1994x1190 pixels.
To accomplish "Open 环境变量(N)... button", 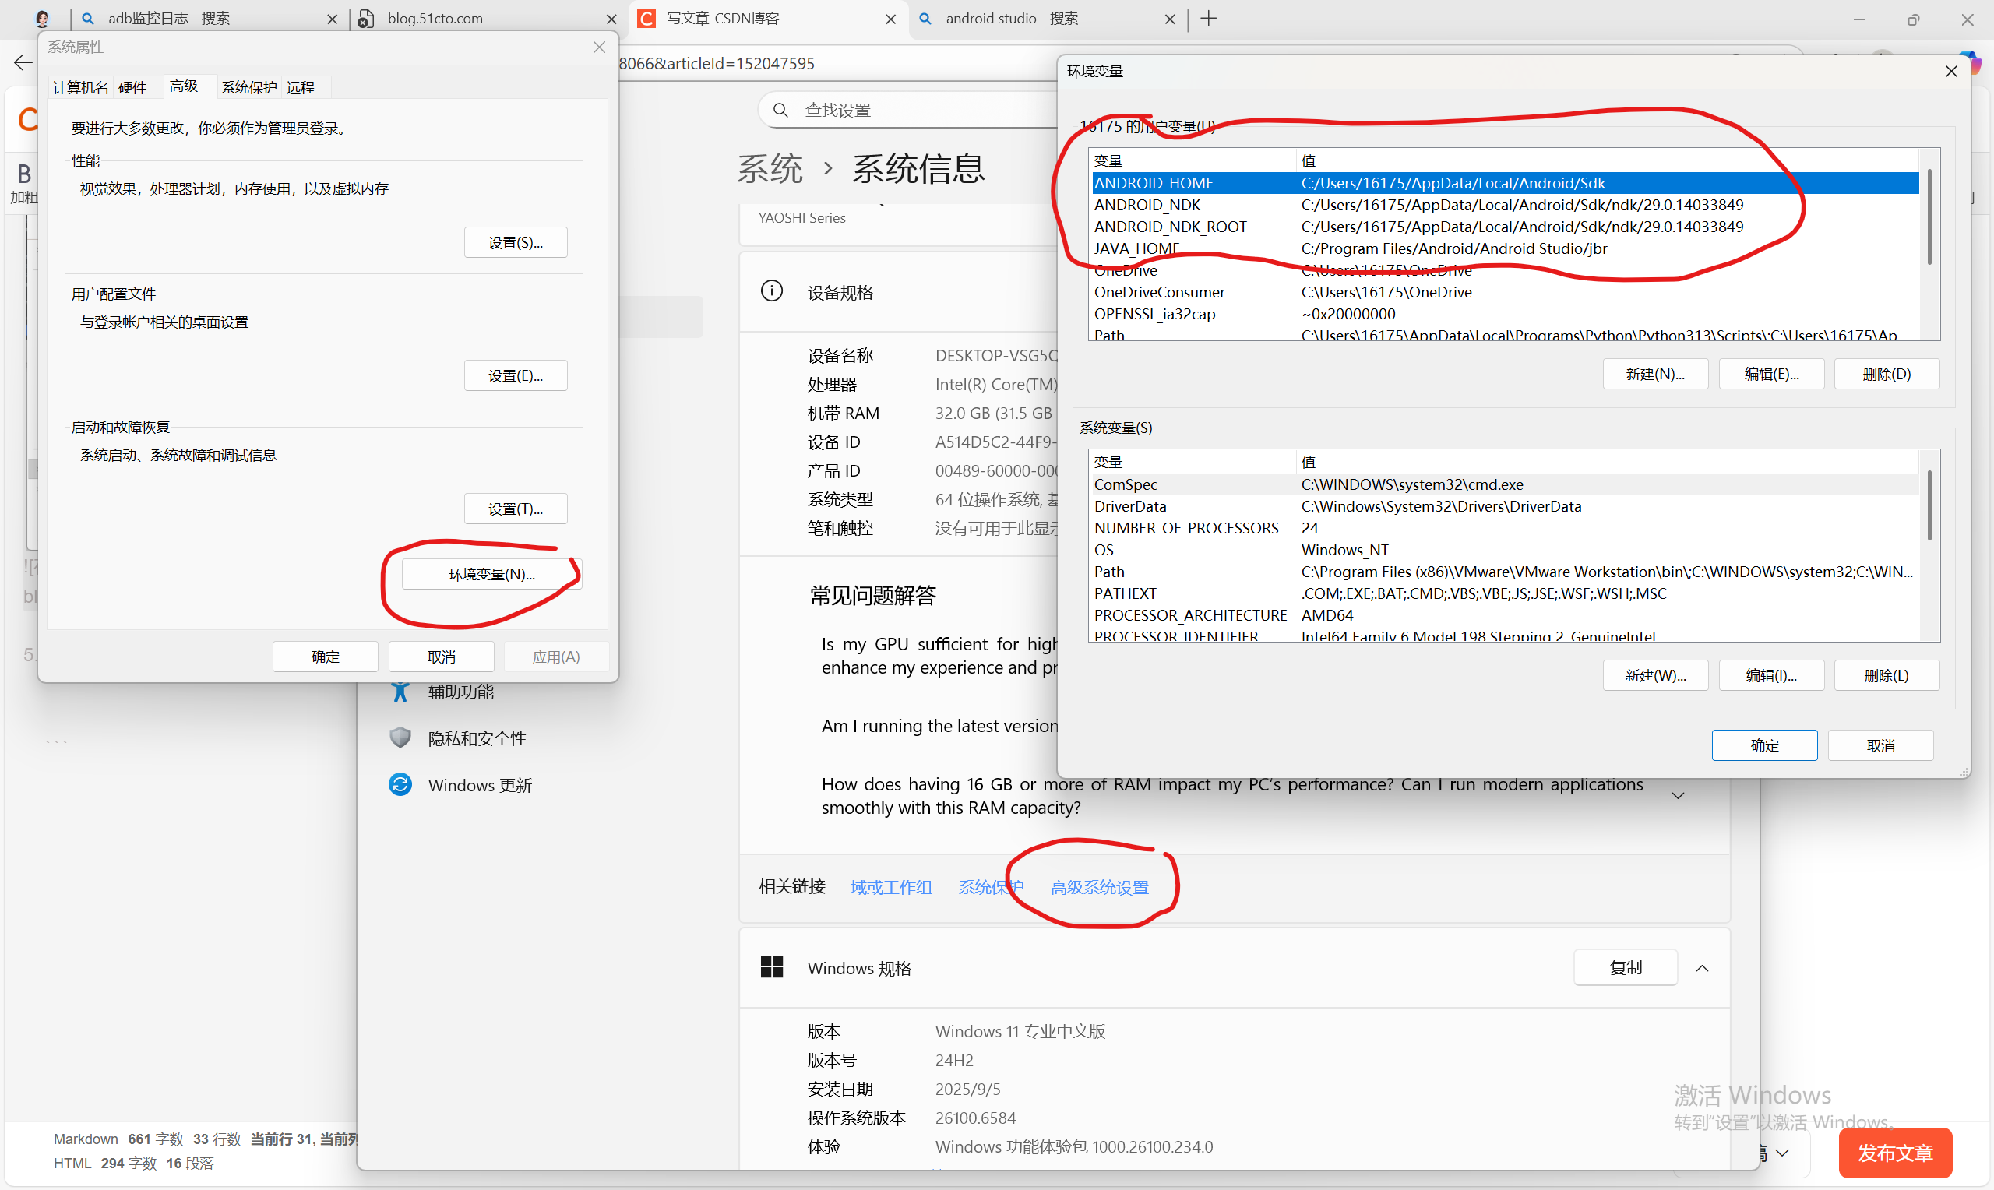I will click(491, 574).
